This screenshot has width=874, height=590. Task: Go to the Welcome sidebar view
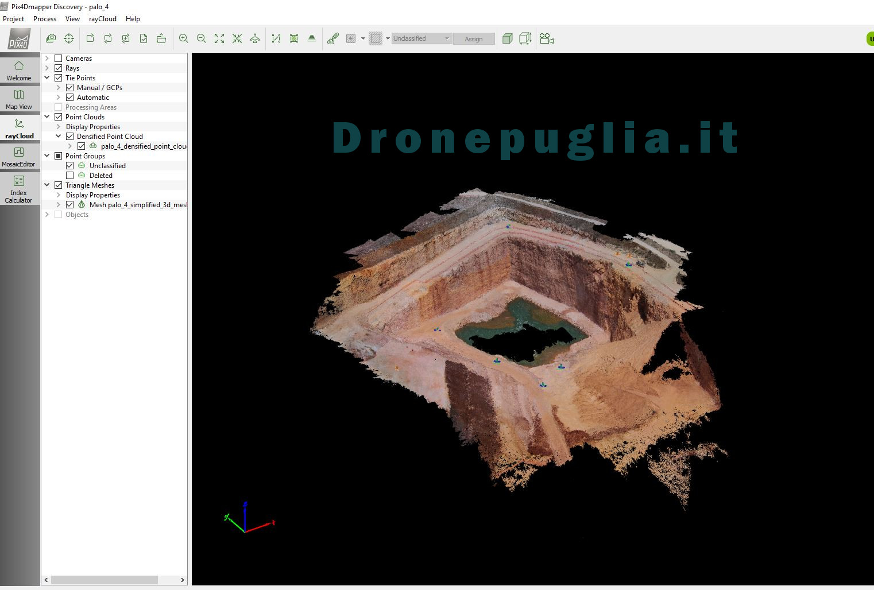coord(19,71)
